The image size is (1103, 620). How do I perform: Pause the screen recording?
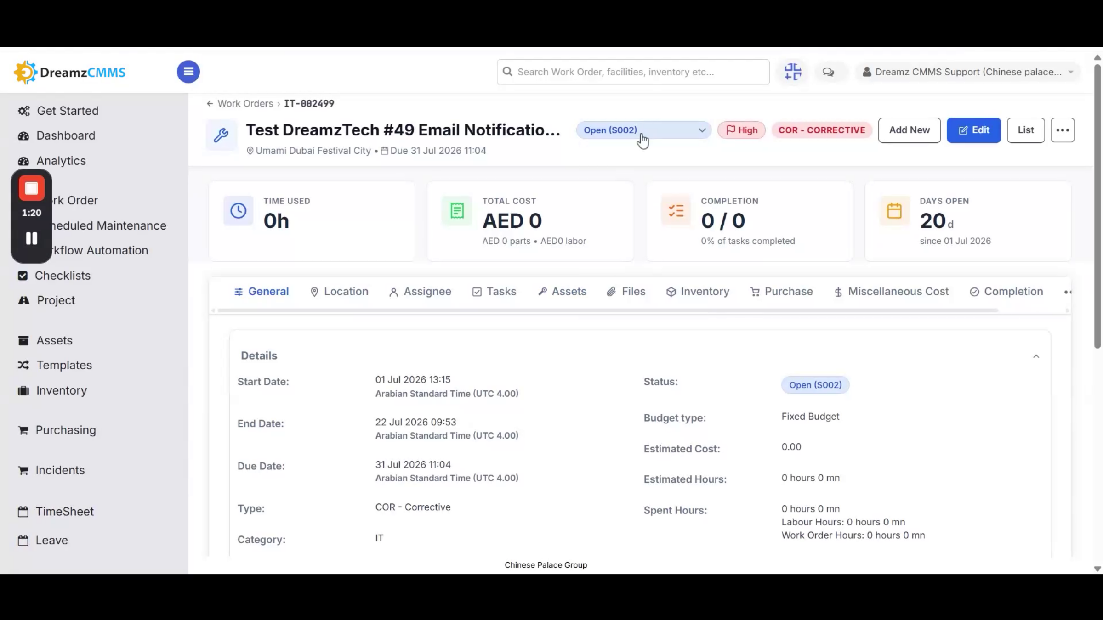click(32, 238)
